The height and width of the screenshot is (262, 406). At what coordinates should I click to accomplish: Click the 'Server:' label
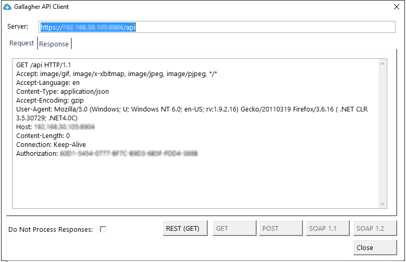tap(18, 27)
